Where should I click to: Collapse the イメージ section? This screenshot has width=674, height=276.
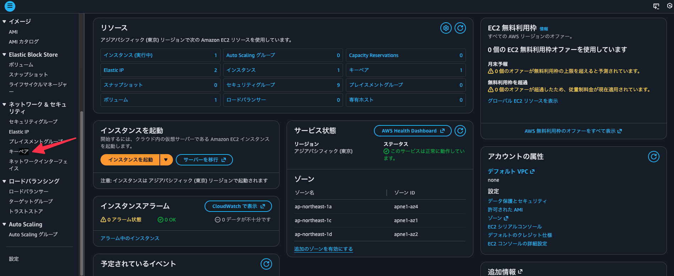4,22
